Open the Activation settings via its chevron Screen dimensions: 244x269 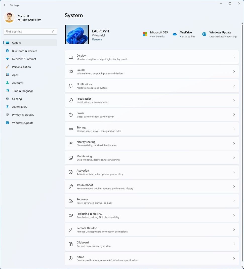point(234,172)
